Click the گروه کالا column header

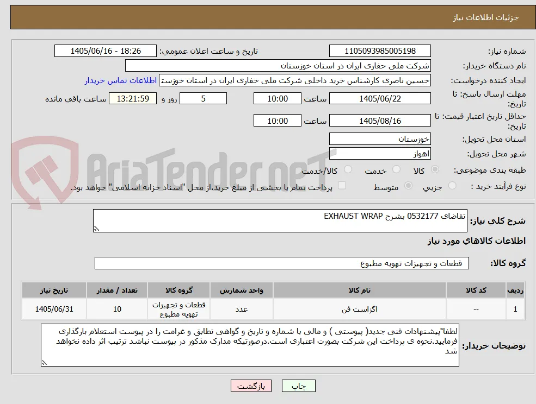179,290
